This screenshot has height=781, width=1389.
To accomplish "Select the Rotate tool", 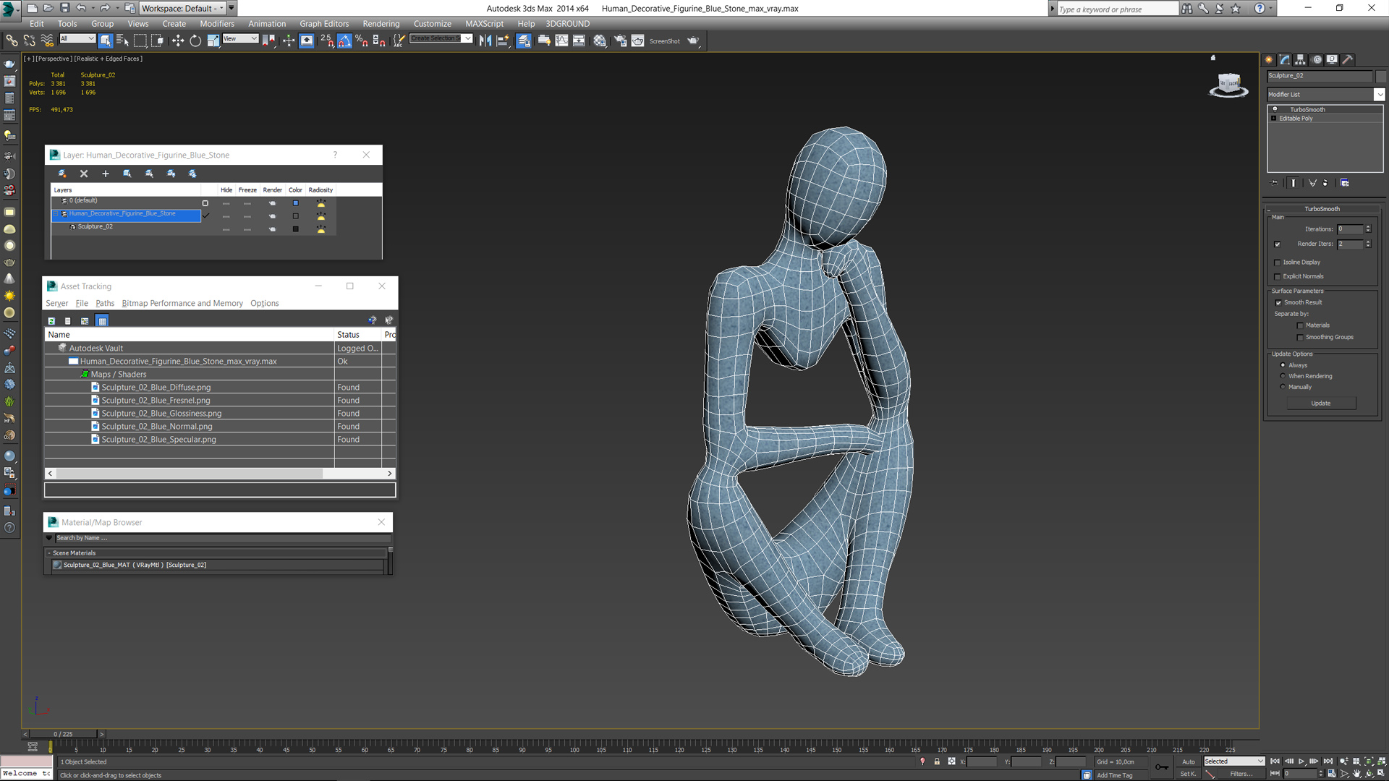I will (x=195, y=41).
